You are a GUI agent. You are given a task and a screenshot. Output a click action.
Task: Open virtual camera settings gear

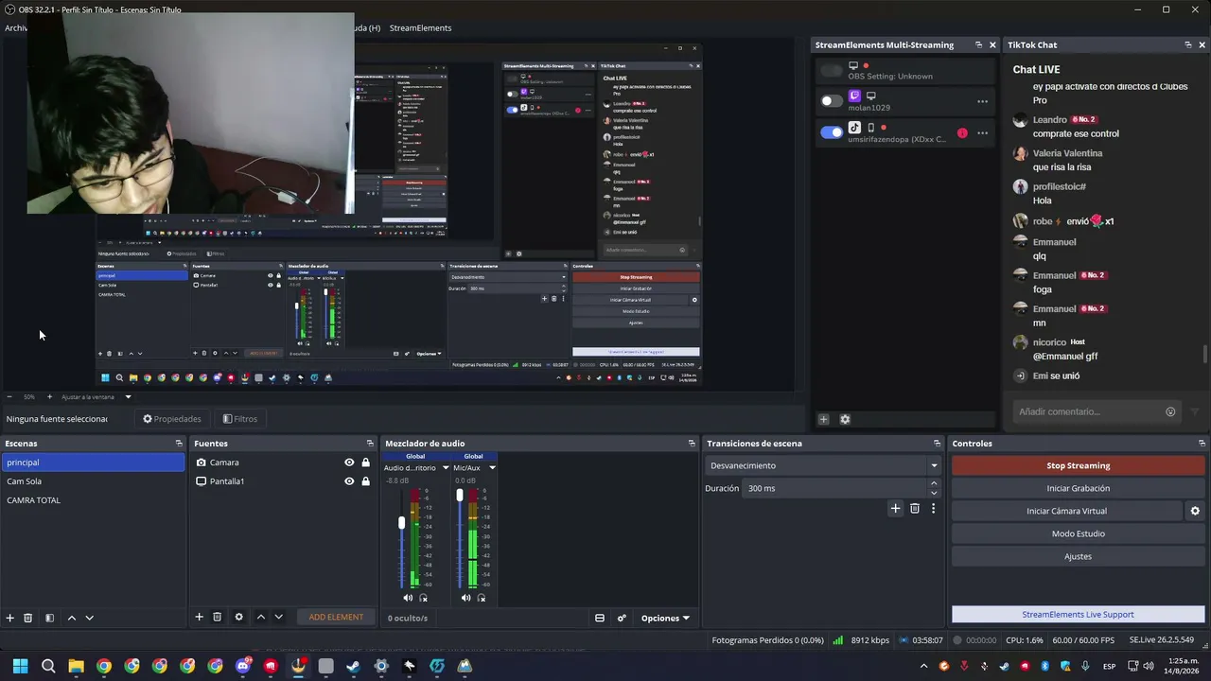1195,511
